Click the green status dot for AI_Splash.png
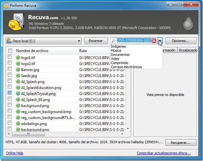The width and height of the screenshot is (203, 161). tap(18, 81)
